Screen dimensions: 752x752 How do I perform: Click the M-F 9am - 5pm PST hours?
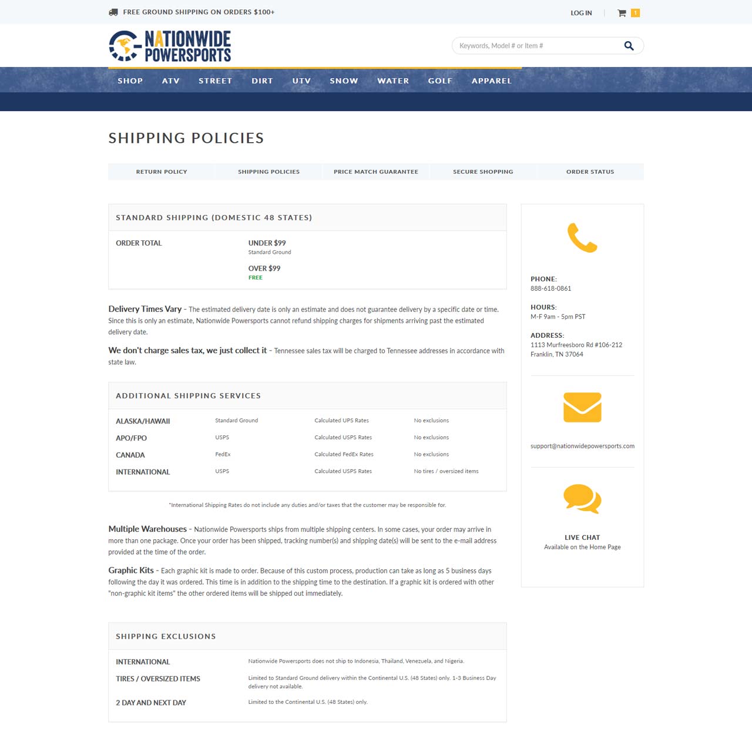pos(558,317)
